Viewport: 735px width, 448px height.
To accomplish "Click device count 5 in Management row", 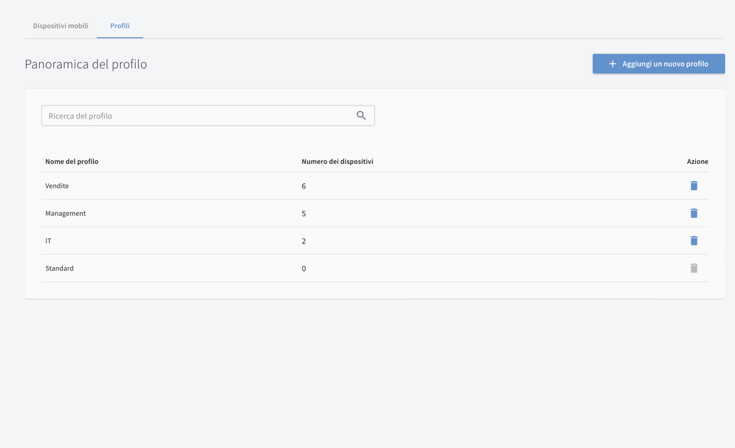I will (304, 214).
